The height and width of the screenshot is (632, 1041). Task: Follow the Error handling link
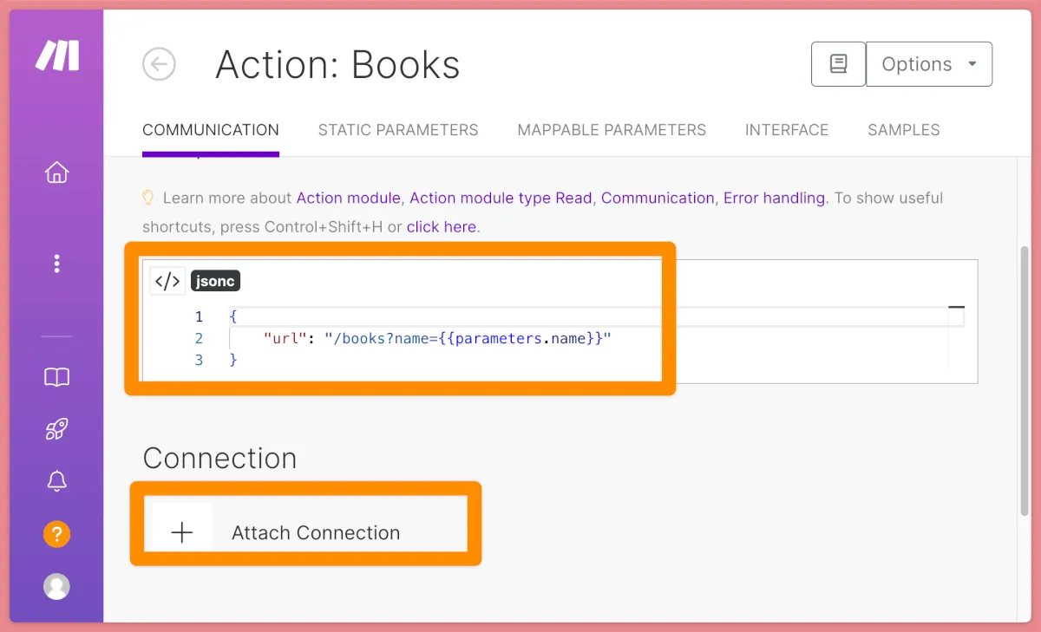pyautogui.click(x=774, y=198)
